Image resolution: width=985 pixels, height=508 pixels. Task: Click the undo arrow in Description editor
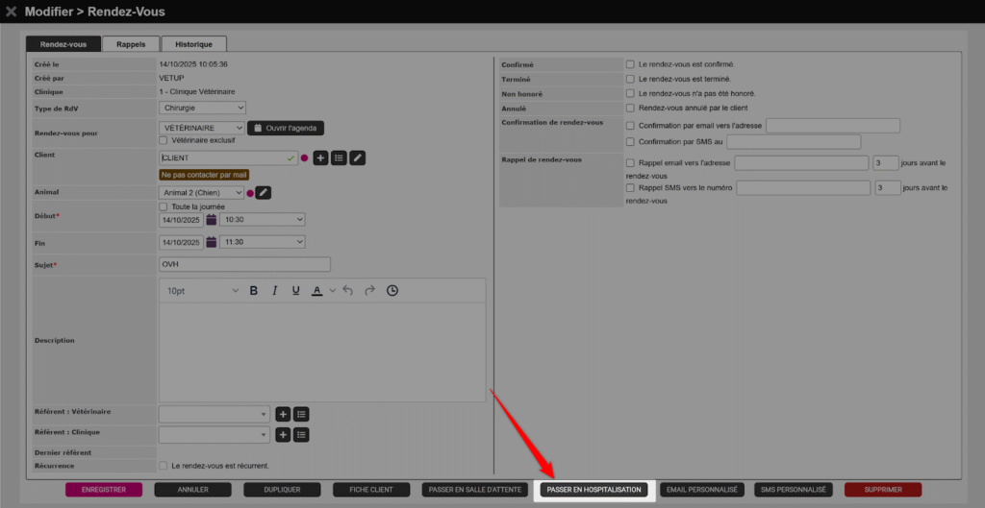click(x=347, y=291)
